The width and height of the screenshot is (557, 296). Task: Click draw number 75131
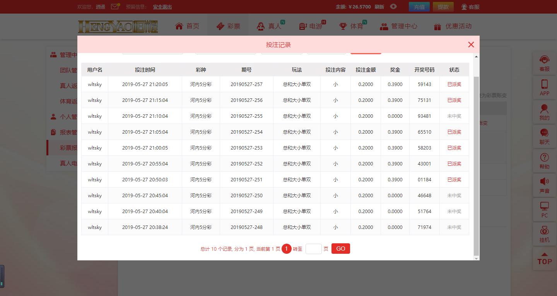point(424,100)
